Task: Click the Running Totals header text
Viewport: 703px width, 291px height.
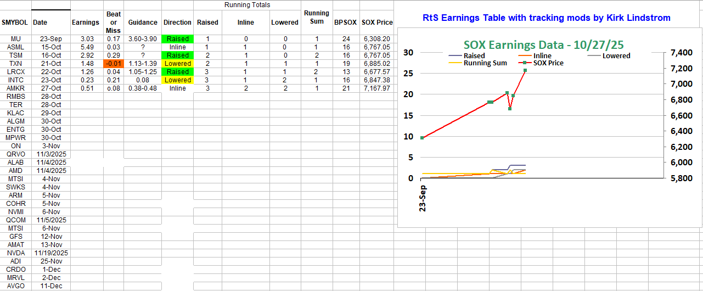Action: point(247,5)
